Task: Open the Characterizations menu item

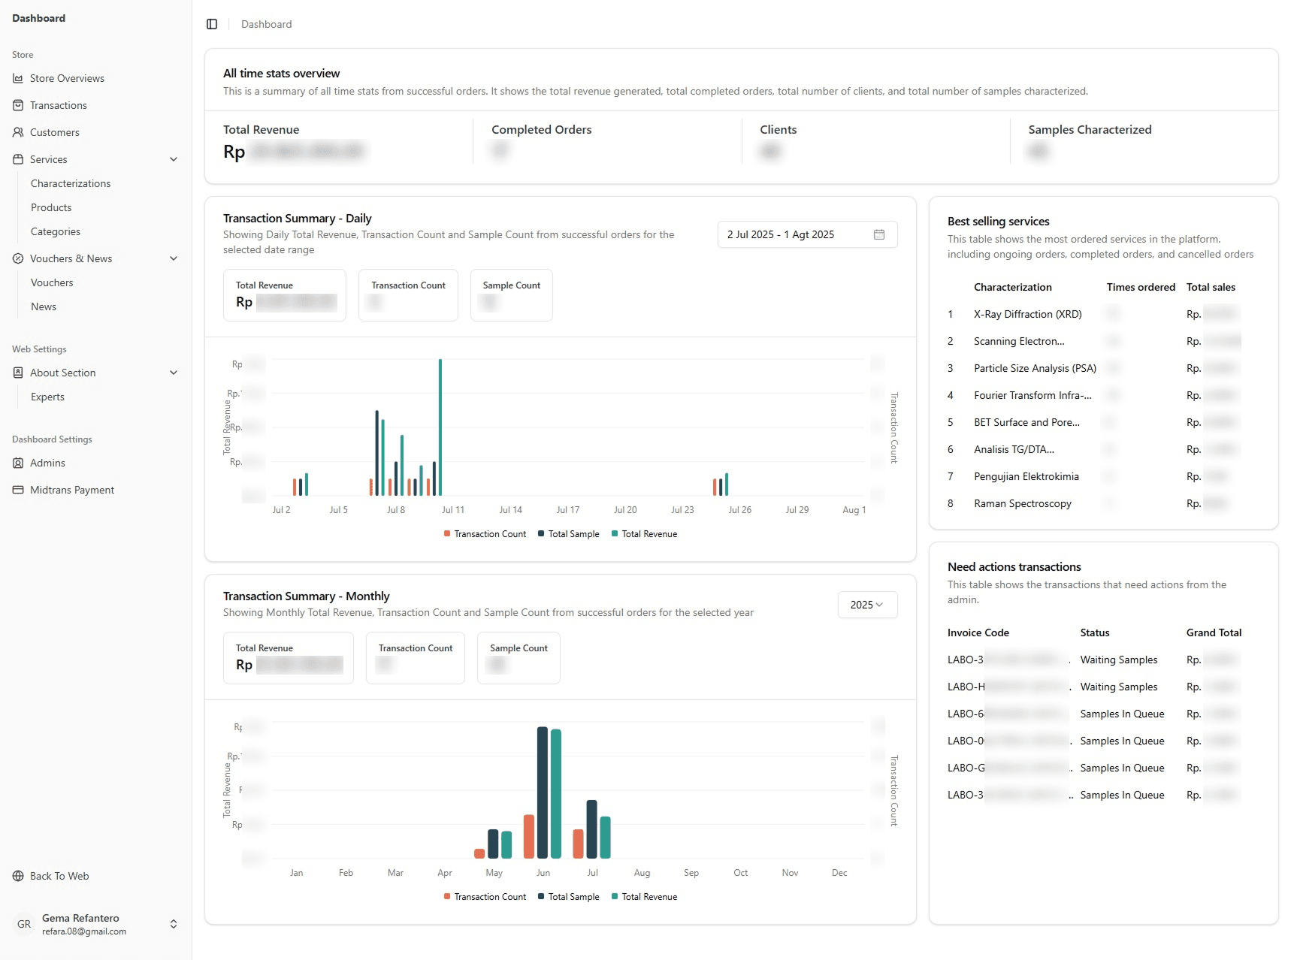Action: [x=71, y=183]
